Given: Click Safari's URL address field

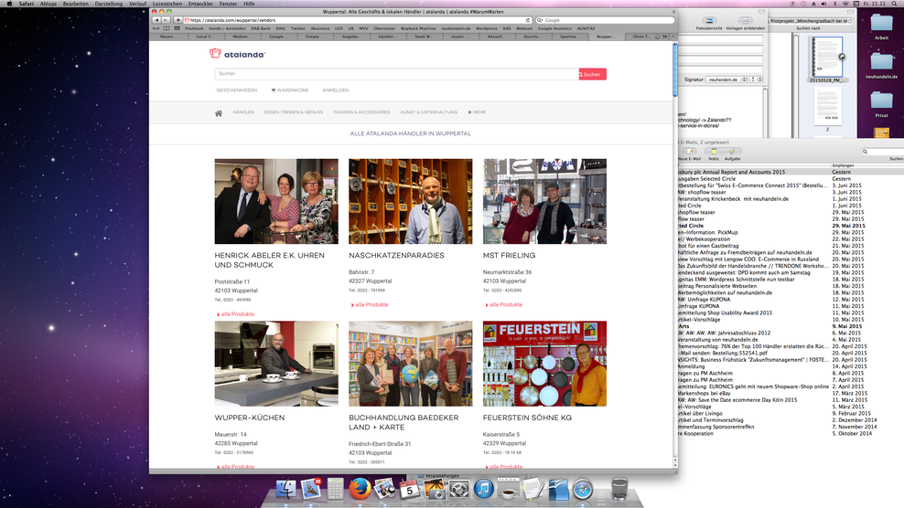Looking at the screenshot, I should tap(358, 20).
